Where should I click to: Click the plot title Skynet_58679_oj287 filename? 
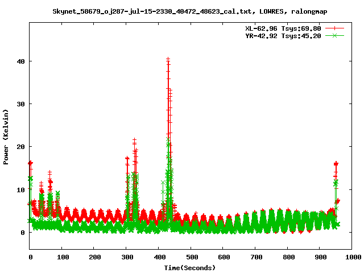[189, 11]
